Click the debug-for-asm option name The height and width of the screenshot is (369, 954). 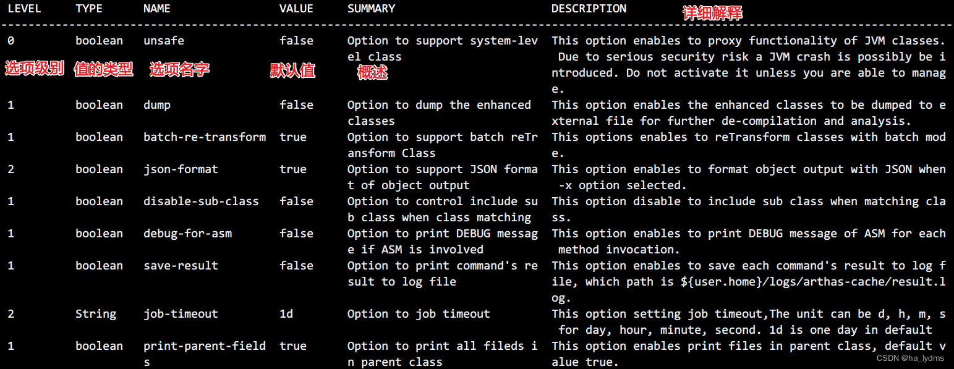187,234
